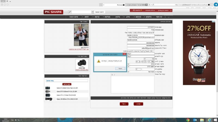Click the bold B icon in the text editor
The width and height of the screenshot is (218, 122).
tap(112, 74)
